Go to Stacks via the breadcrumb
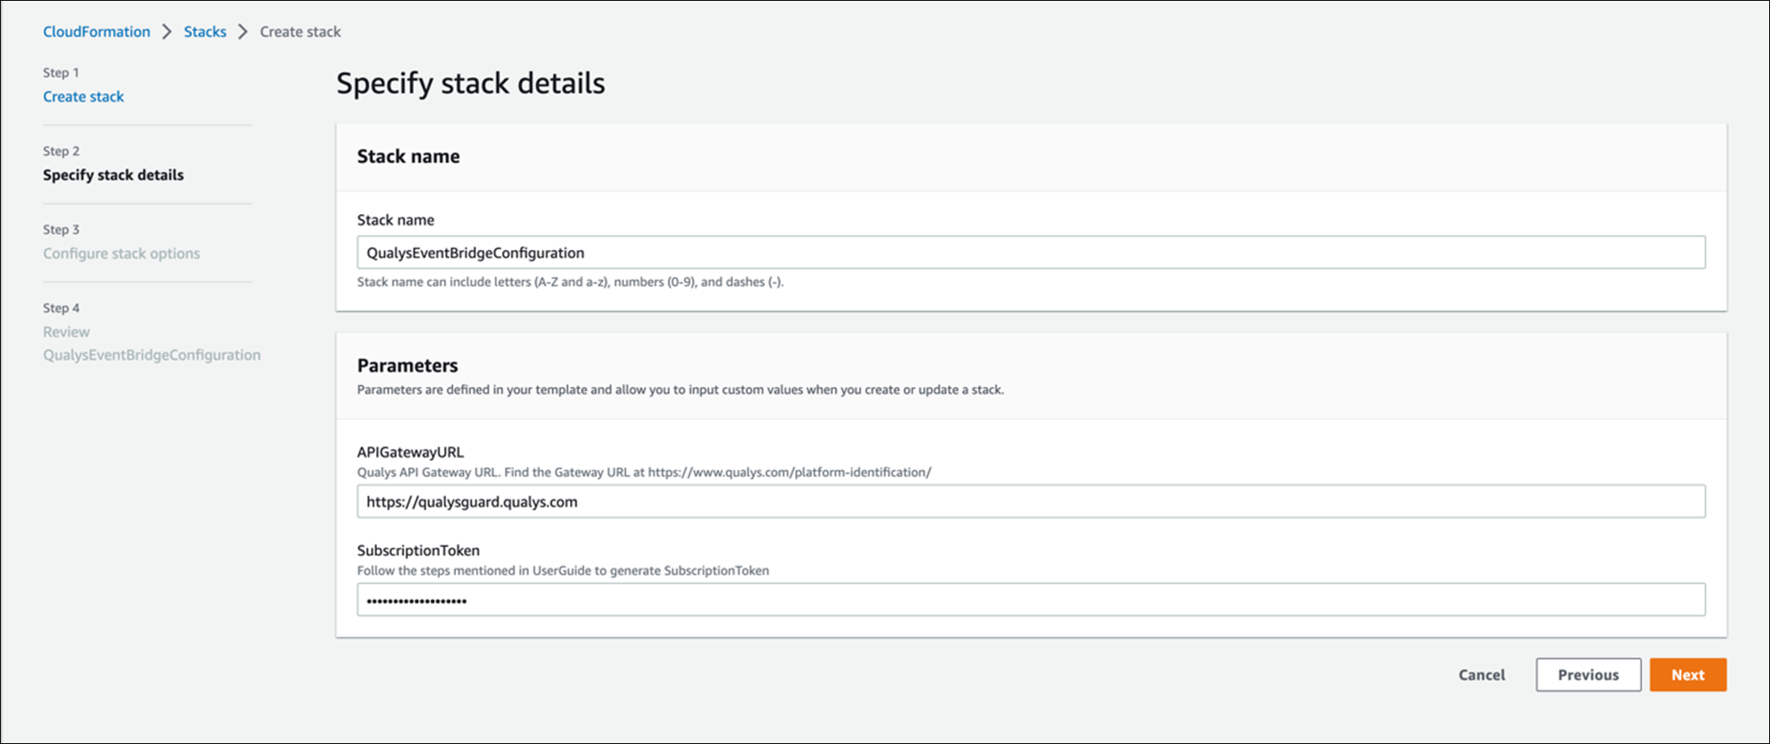Image resolution: width=1770 pixels, height=744 pixels. [x=205, y=32]
